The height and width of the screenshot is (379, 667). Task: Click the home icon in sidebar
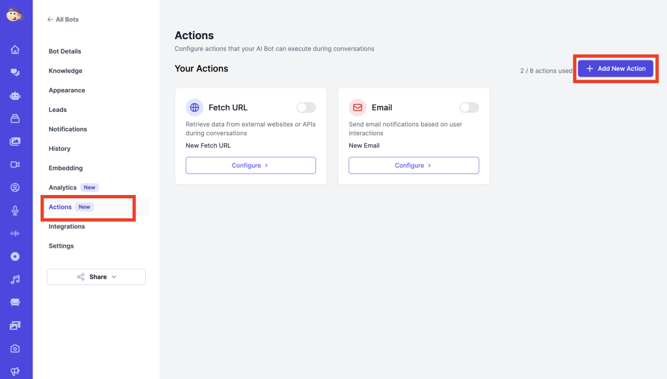click(x=15, y=50)
